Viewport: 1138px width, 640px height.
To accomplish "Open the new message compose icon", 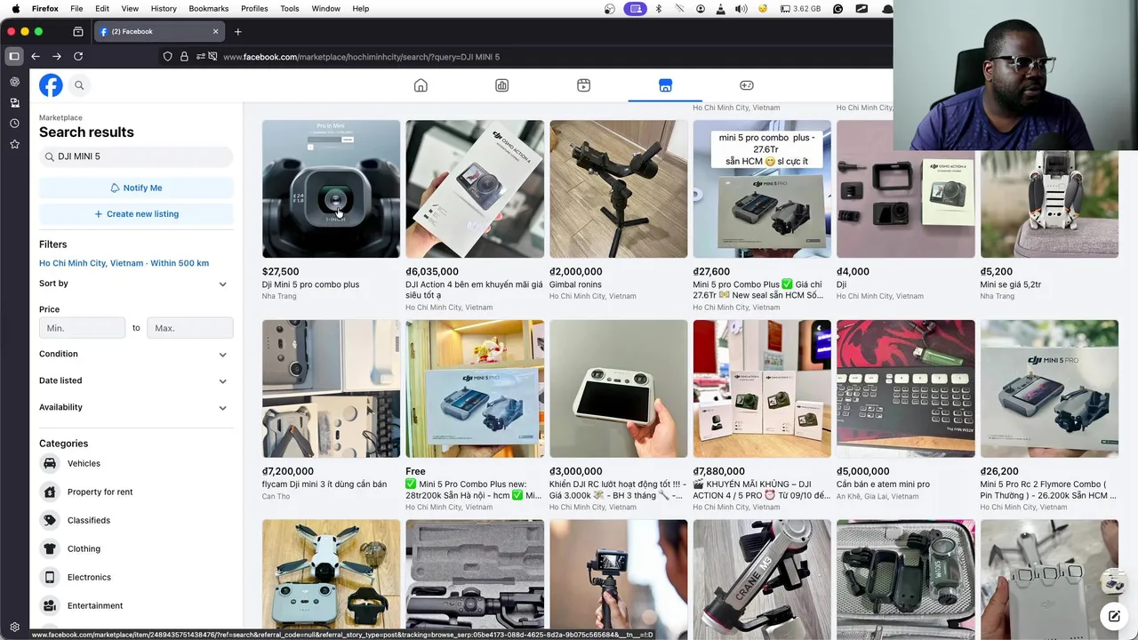I will coord(1113,615).
